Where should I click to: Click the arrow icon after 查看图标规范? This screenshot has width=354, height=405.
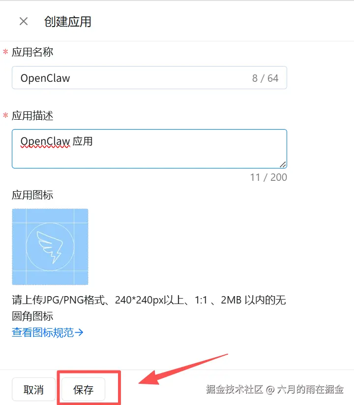pos(79,332)
